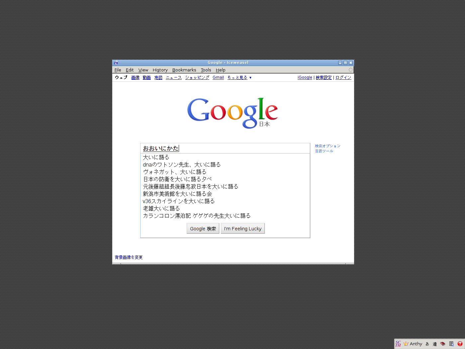Click the red help question mark icon

coord(460,344)
